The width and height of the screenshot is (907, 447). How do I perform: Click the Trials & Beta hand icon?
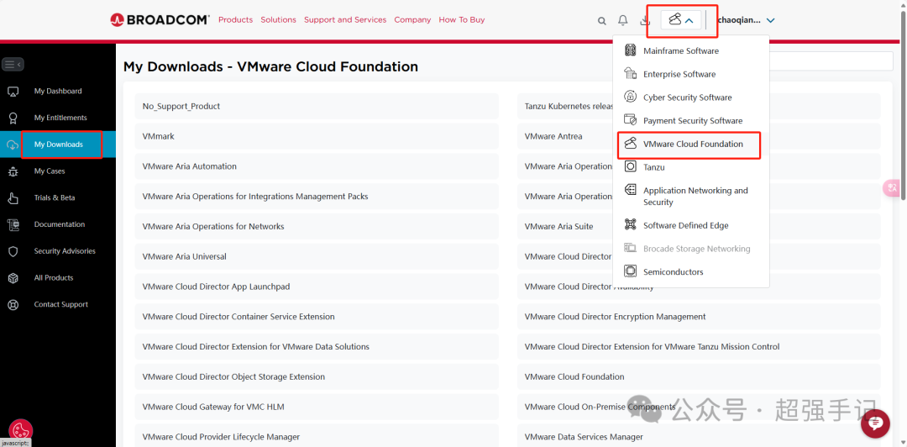13,198
